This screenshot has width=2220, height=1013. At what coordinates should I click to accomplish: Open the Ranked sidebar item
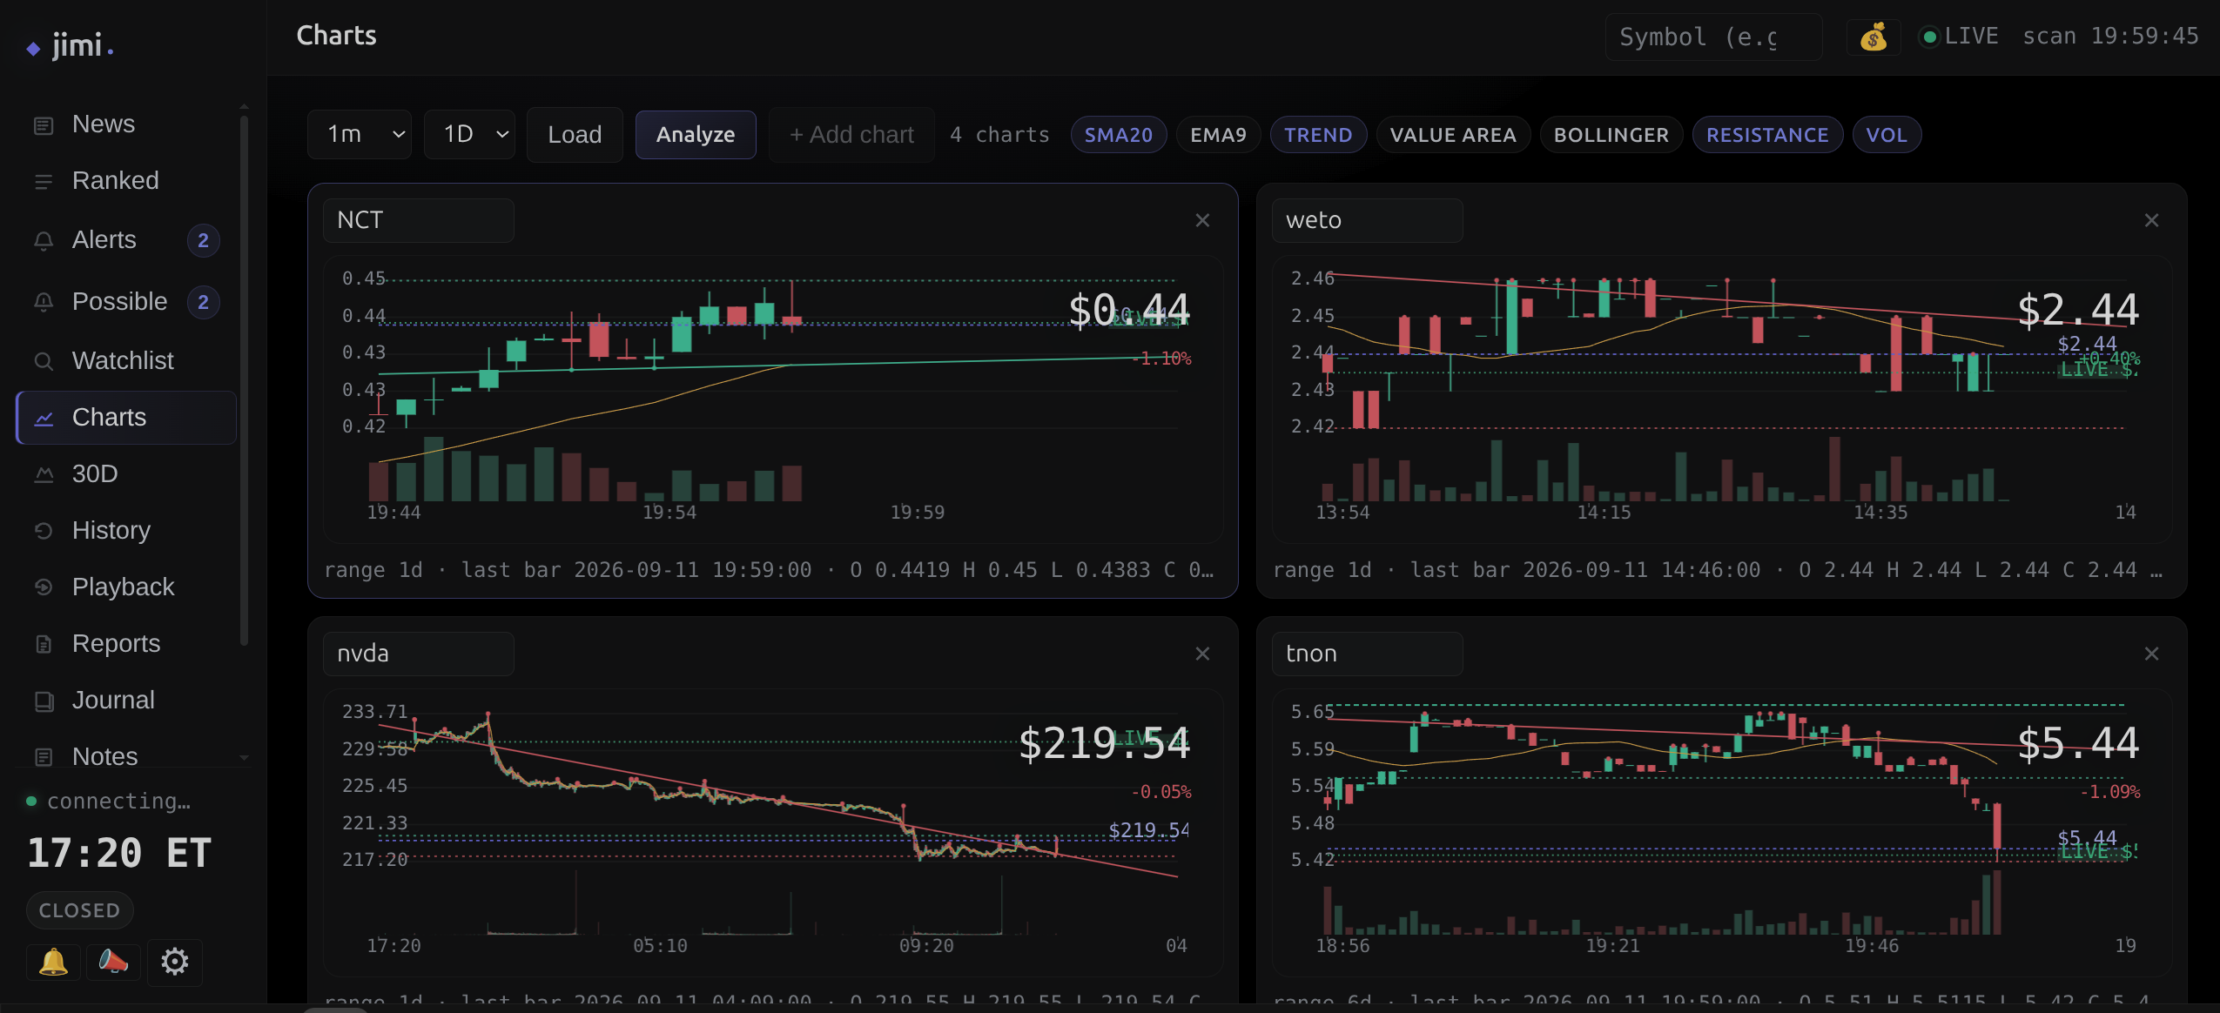pos(126,181)
